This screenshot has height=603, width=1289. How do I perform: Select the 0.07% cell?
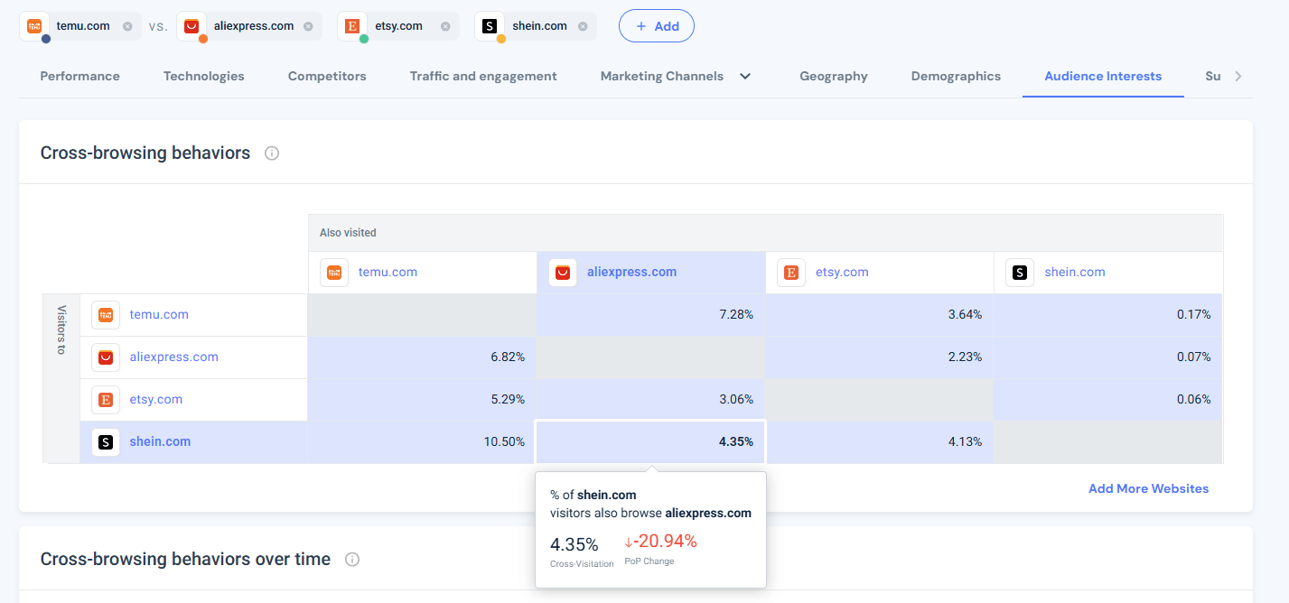[1108, 357]
